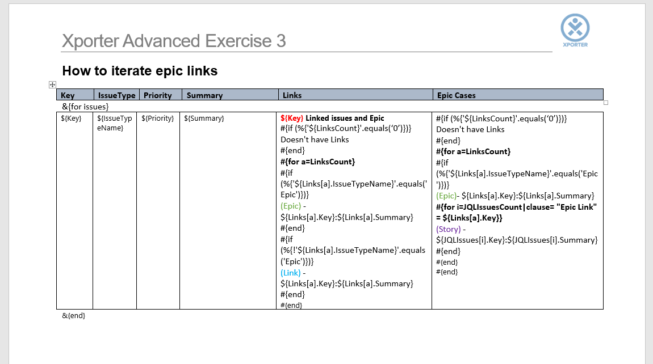Click the ${IssueTypeName} placeholder cell
Screen dimensions: 653x364
coord(115,123)
